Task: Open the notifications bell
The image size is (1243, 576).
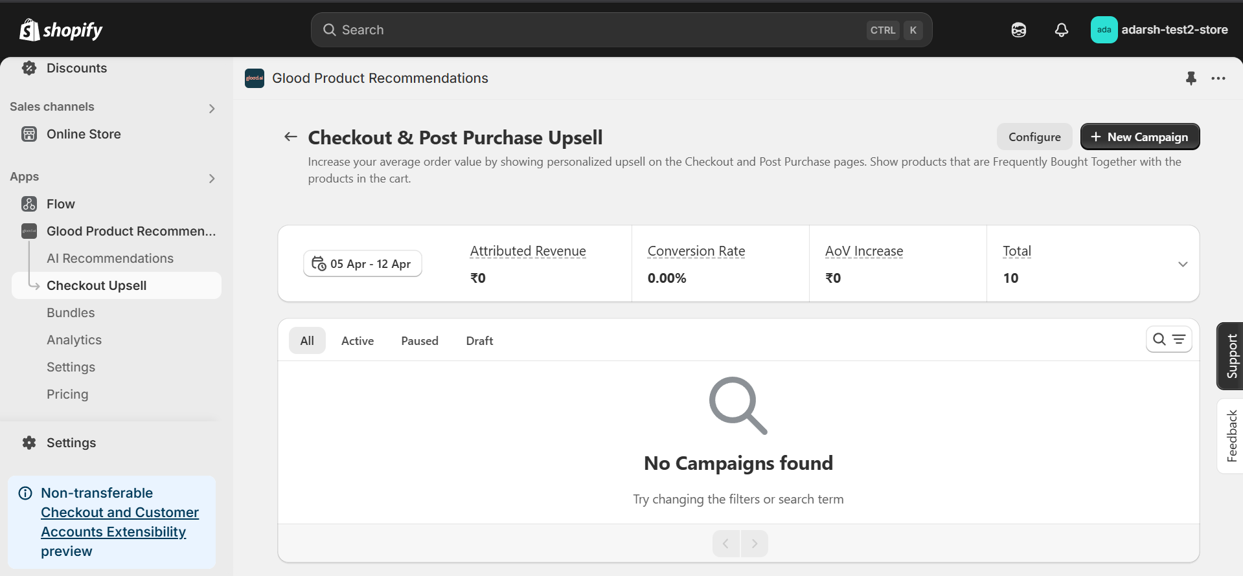Action: 1061,30
